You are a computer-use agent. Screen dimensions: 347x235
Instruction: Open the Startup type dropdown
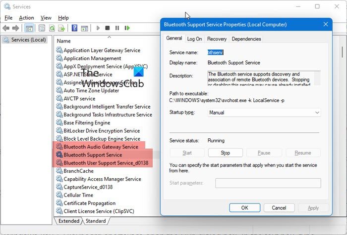[264, 113]
